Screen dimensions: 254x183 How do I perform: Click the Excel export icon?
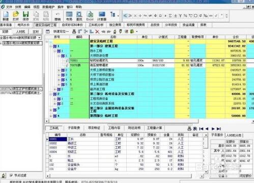(90, 16)
